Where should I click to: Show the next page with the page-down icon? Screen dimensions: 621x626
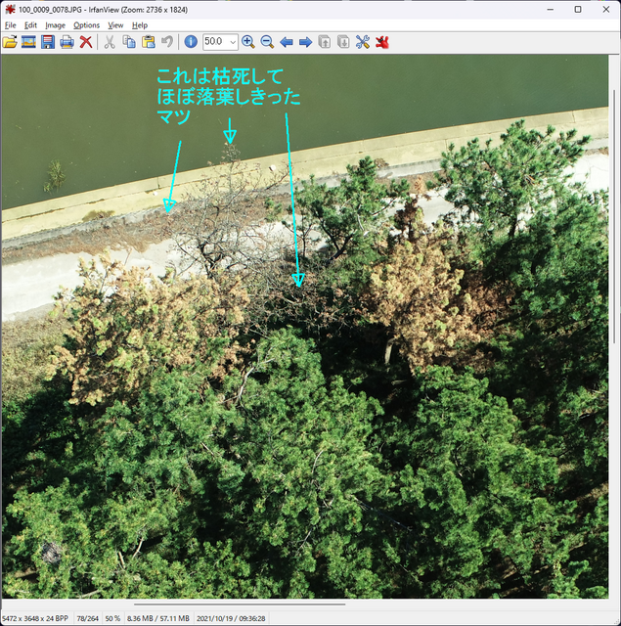coord(343,42)
